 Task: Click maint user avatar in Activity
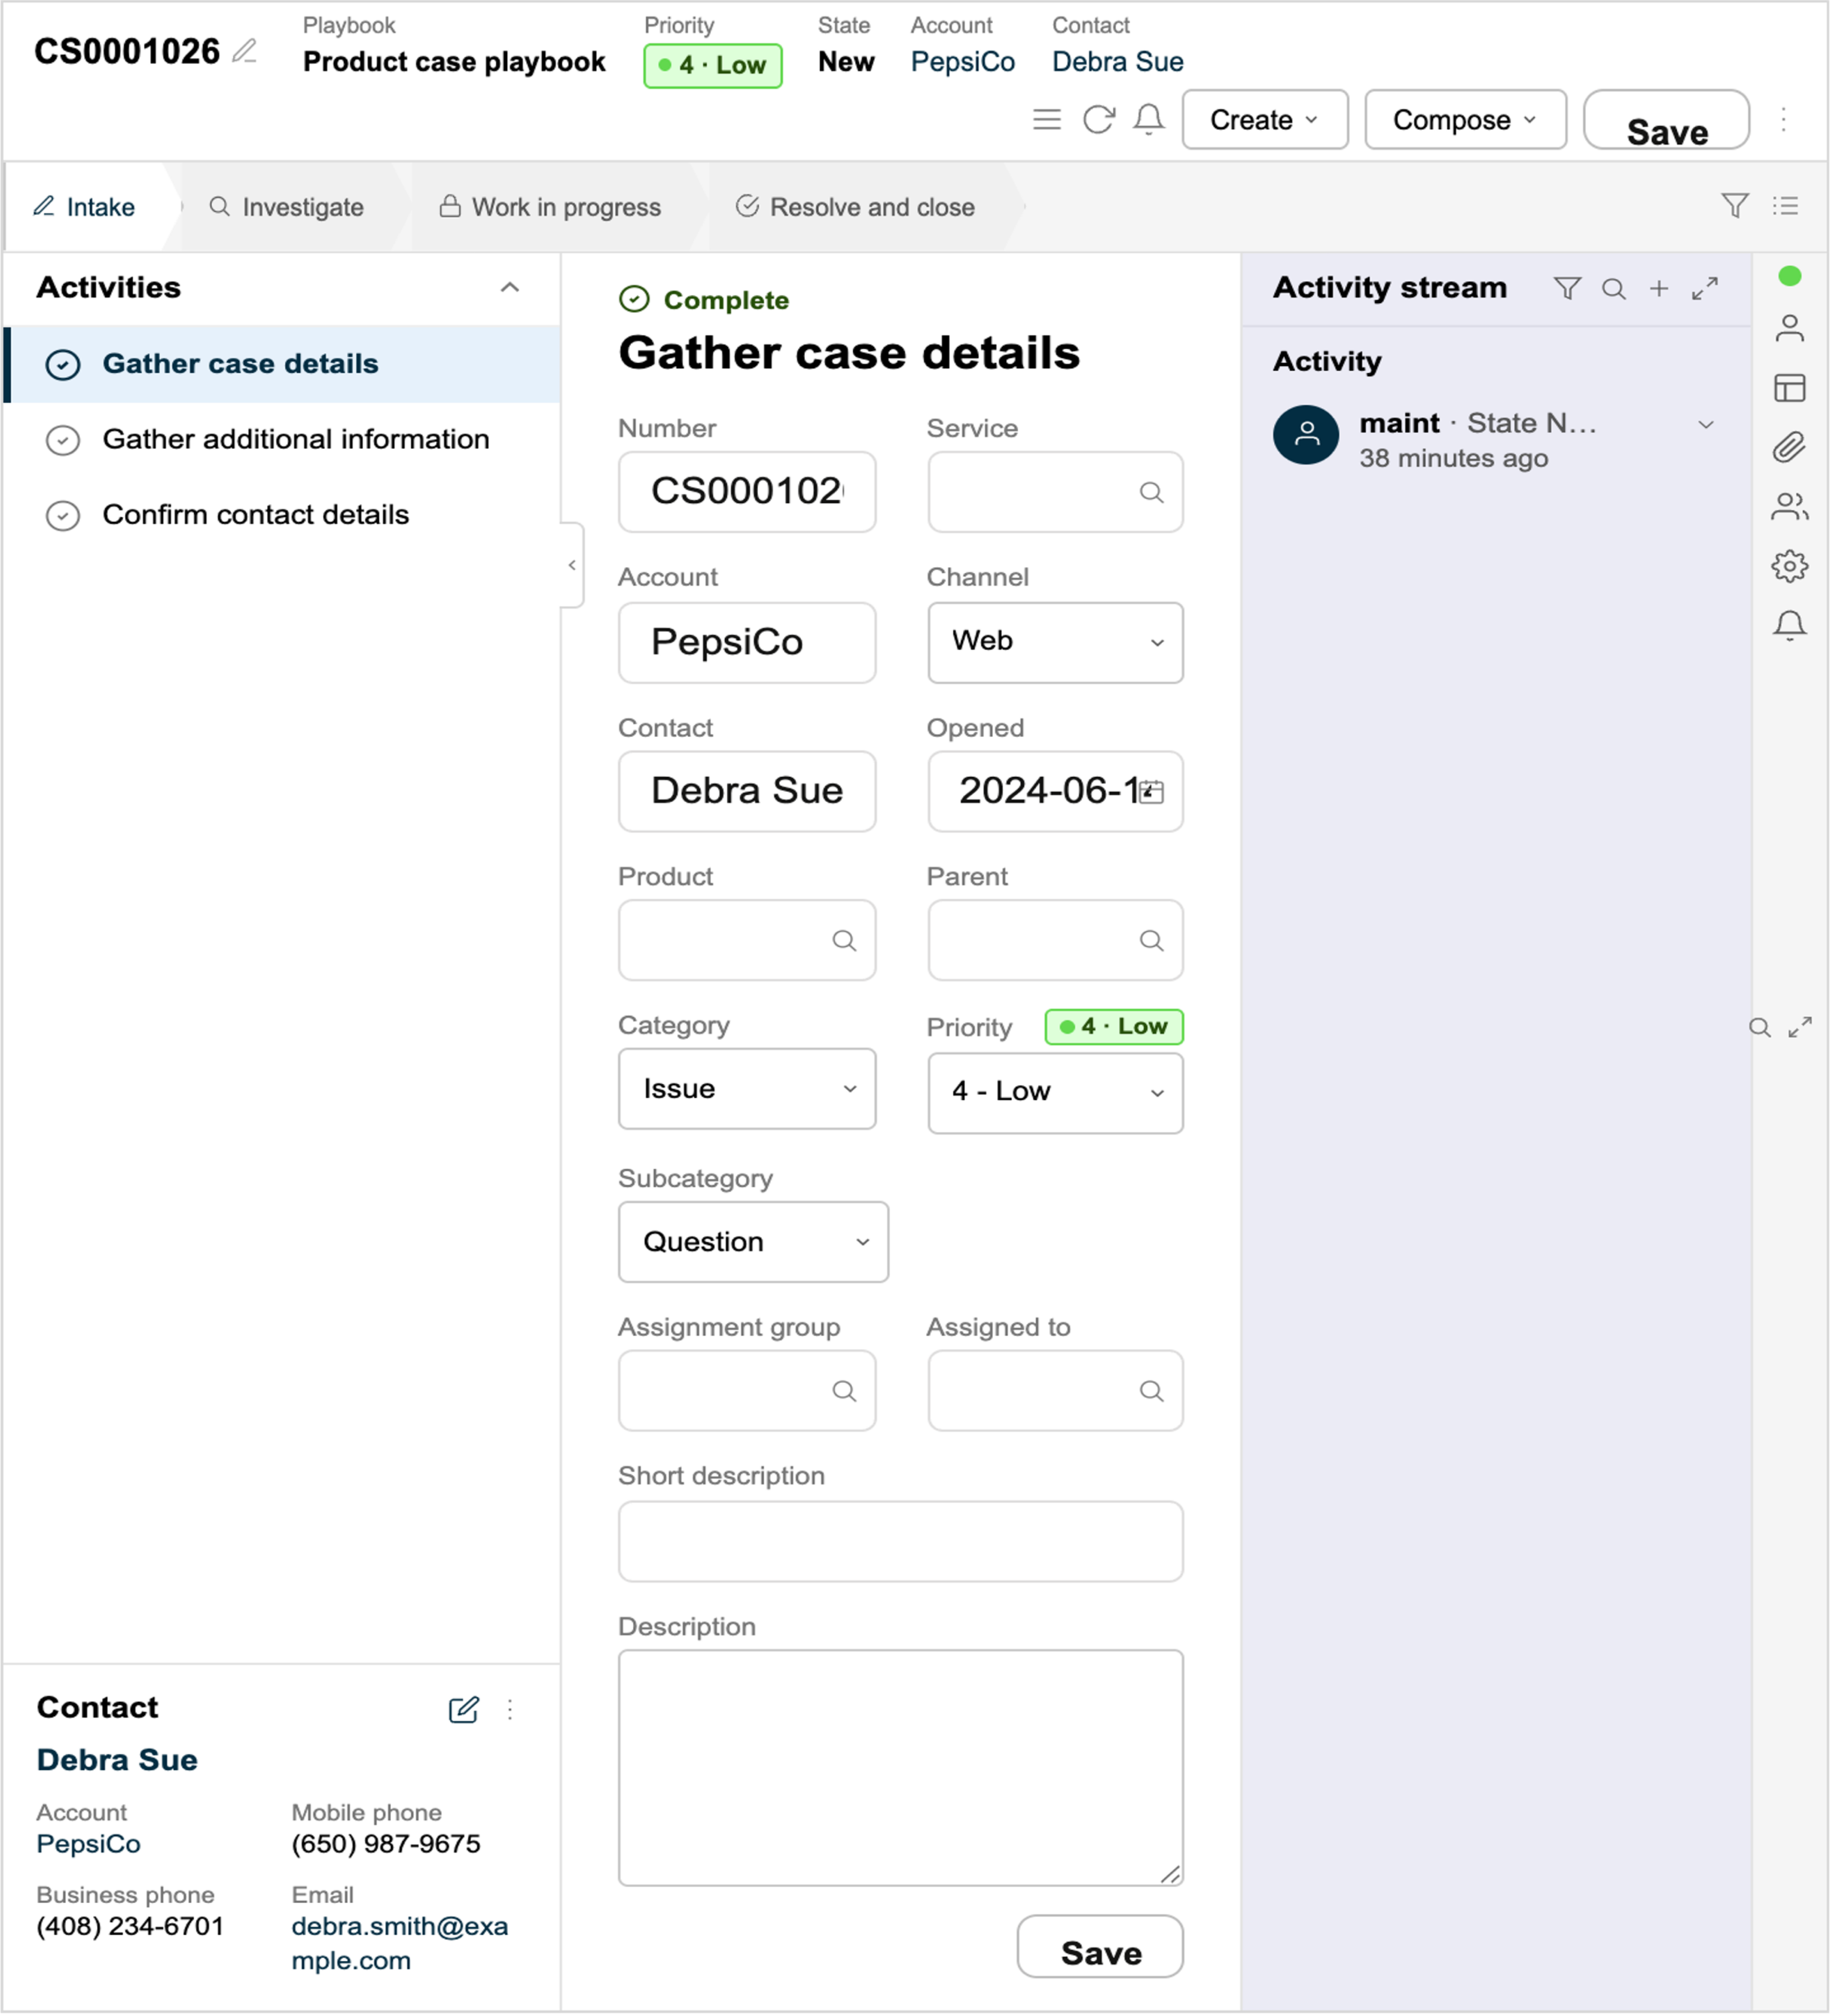[x=1306, y=435]
